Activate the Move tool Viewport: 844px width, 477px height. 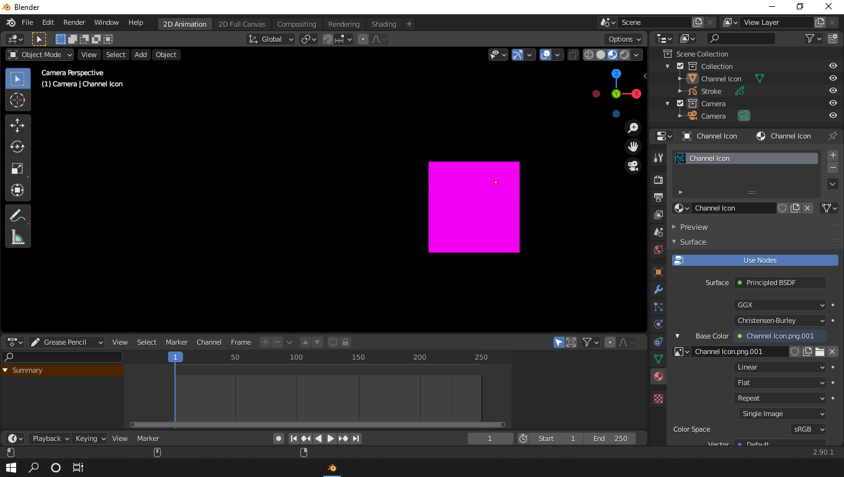point(17,125)
